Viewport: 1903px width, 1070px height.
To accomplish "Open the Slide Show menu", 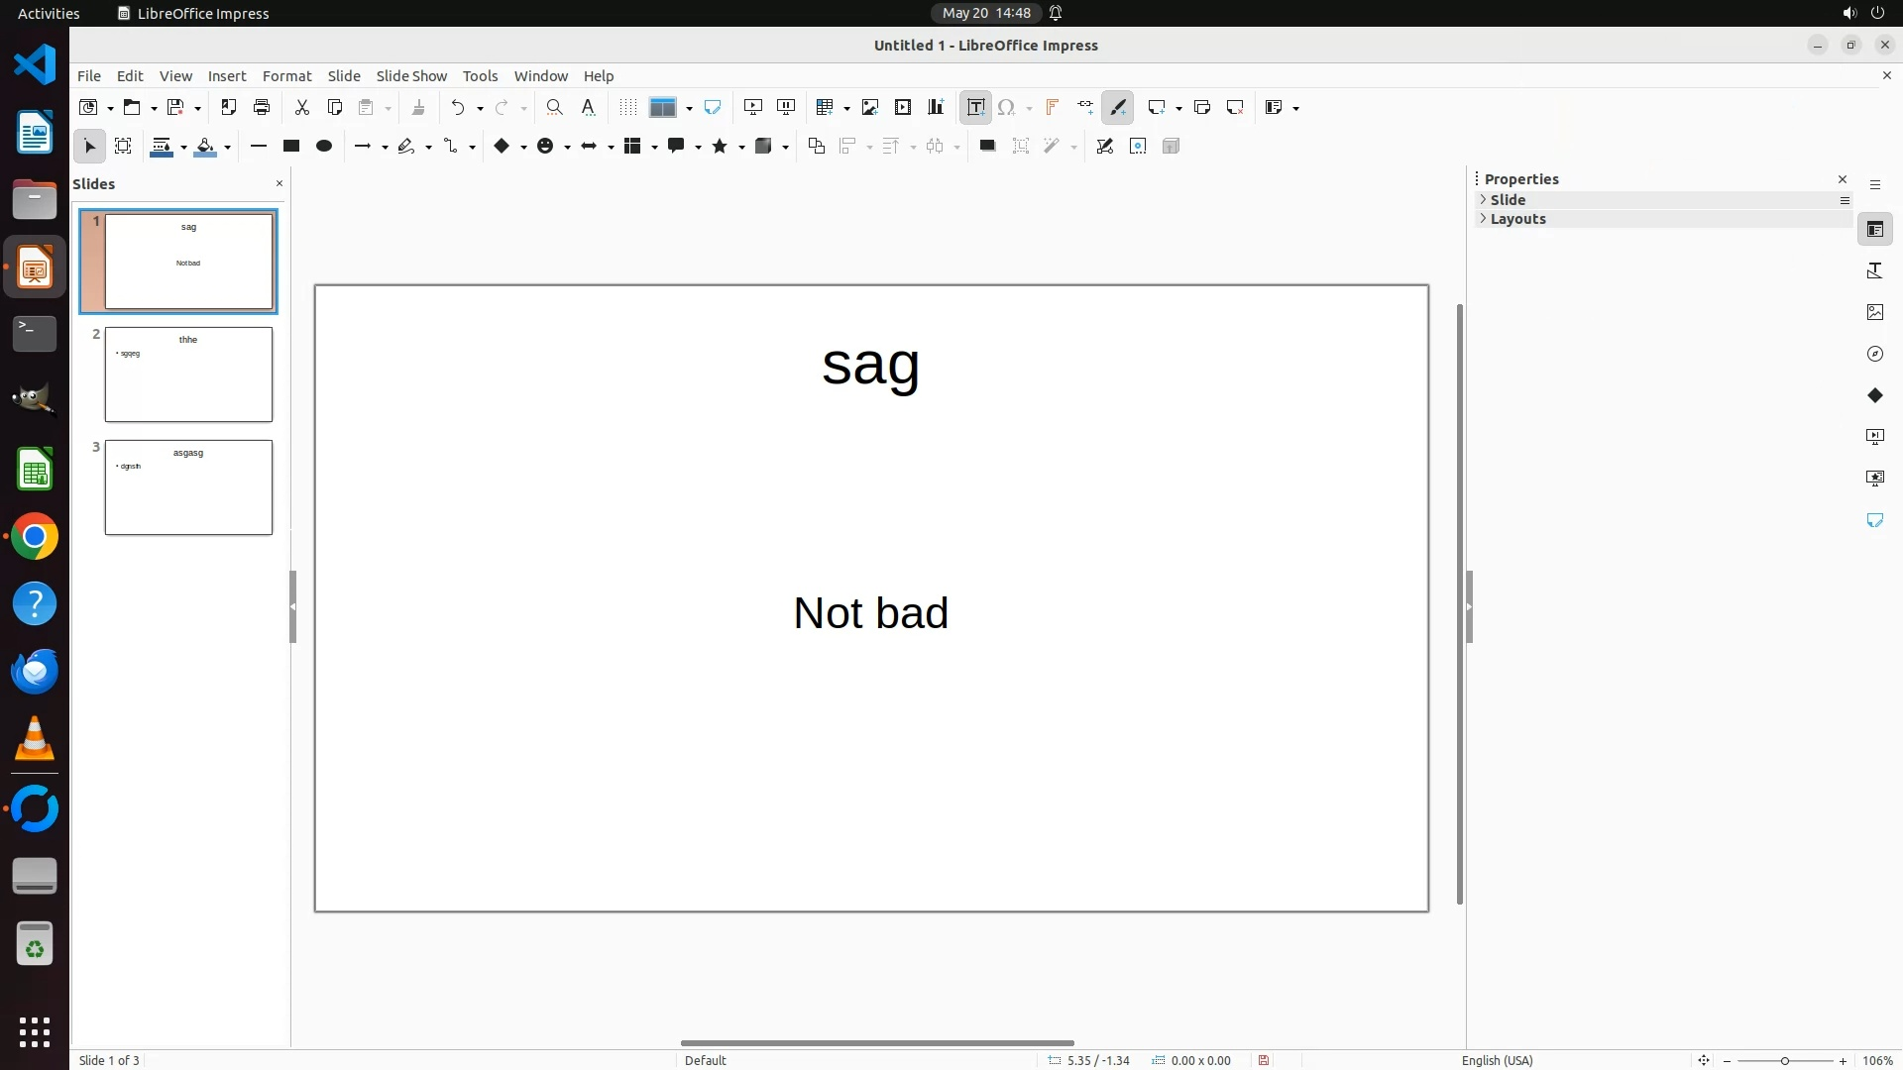I will click(411, 76).
